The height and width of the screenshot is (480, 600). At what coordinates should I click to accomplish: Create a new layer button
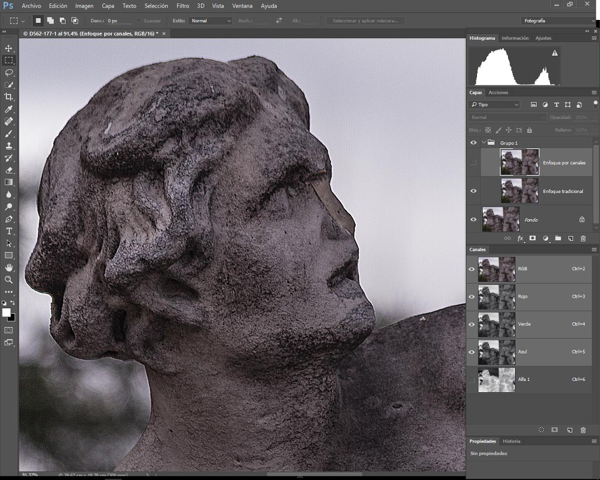pyautogui.click(x=571, y=238)
